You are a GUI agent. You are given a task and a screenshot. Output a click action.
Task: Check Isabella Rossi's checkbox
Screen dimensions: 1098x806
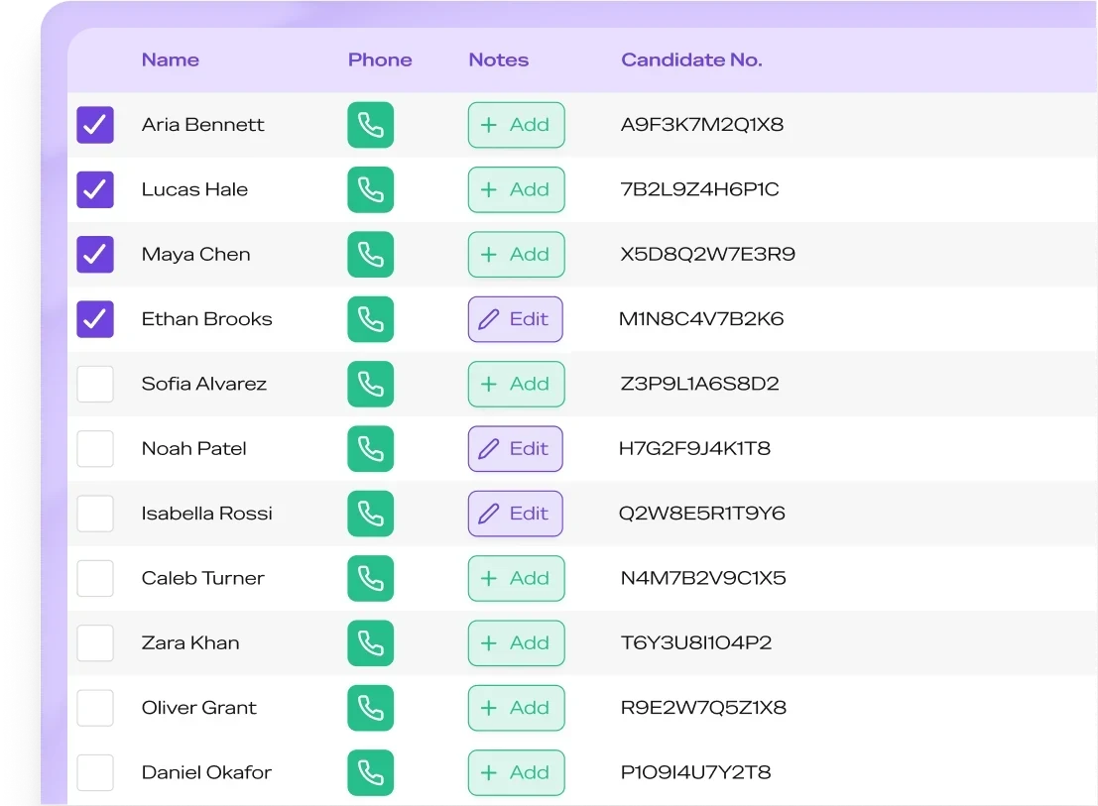(x=95, y=514)
